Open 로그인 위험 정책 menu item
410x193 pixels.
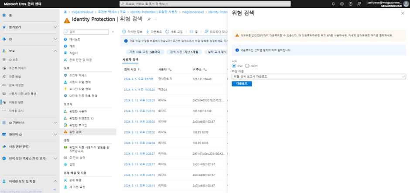80,89
